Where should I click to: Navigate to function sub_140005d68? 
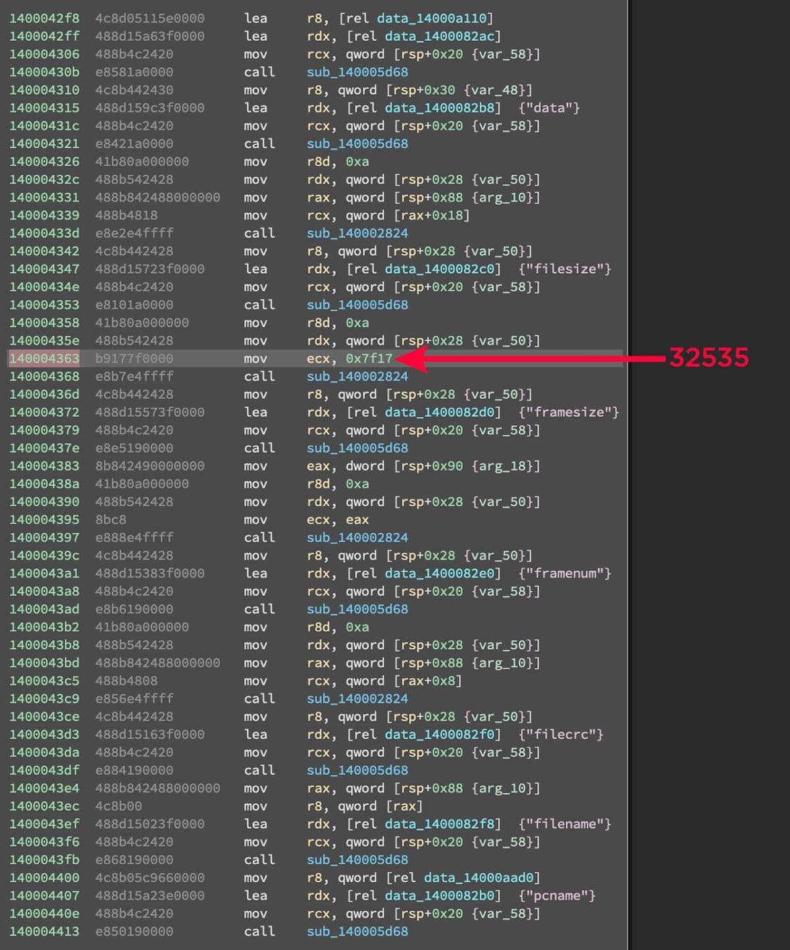point(357,72)
